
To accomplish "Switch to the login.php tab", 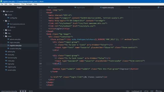I will (x=52, y=7).
